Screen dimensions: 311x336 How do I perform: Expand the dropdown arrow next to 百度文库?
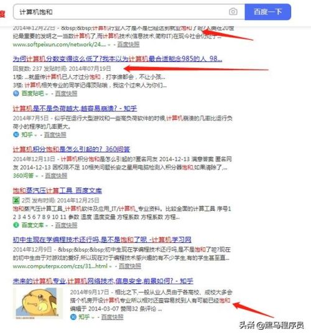pos(47,225)
